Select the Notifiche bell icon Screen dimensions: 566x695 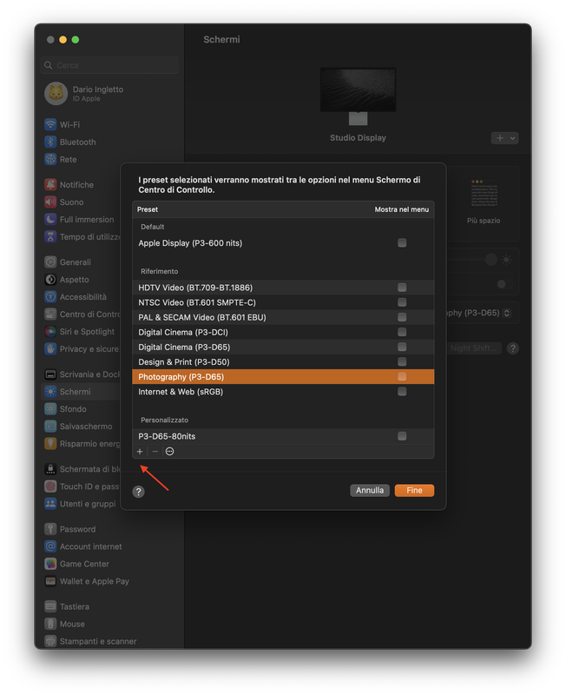(50, 184)
